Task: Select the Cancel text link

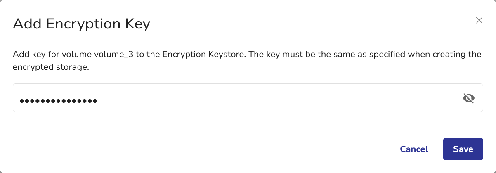Action: click(414, 149)
